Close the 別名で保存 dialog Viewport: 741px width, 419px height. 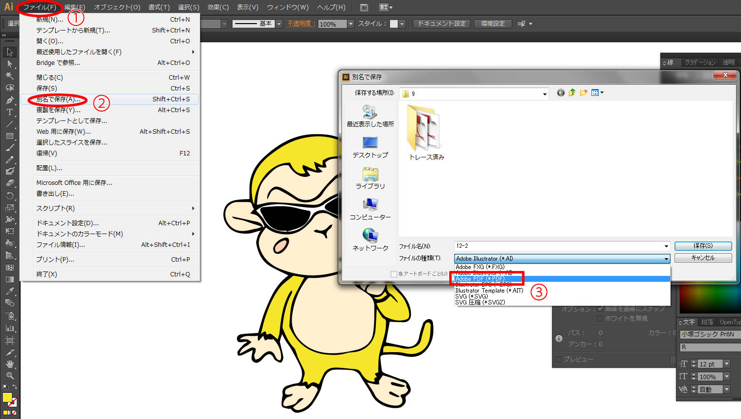pyautogui.click(x=725, y=75)
